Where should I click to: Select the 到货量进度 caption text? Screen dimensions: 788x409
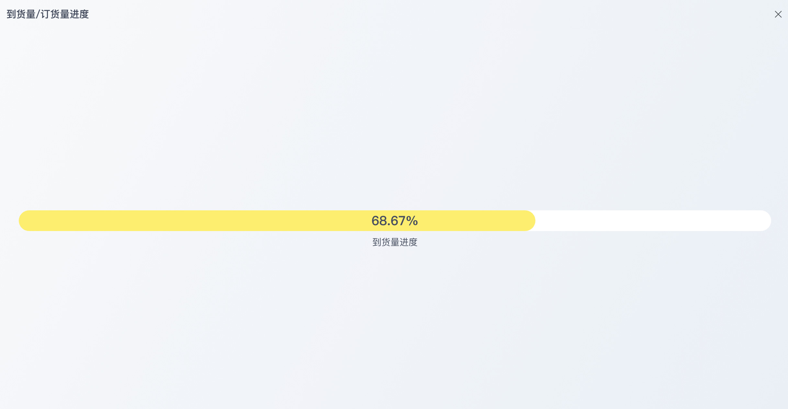coord(395,242)
